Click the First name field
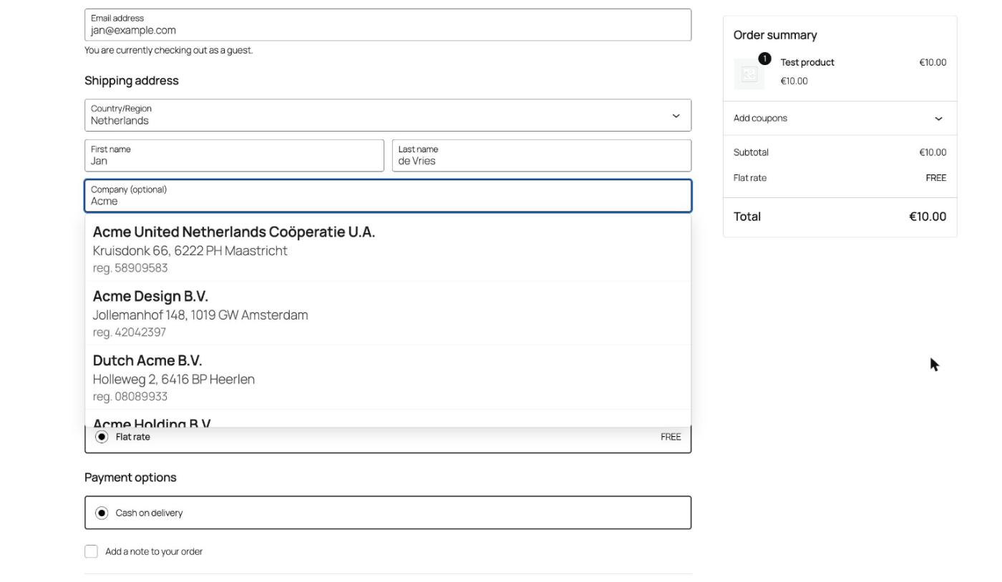 click(234, 155)
